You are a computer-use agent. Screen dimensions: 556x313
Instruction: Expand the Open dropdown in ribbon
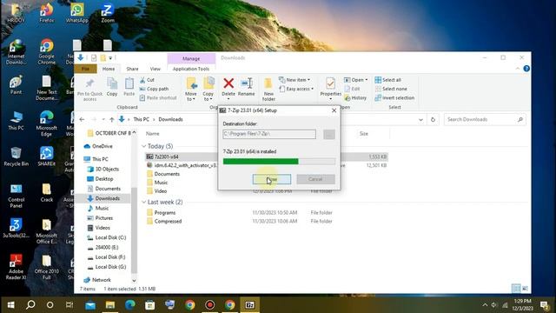pyautogui.click(x=356, y=80)
